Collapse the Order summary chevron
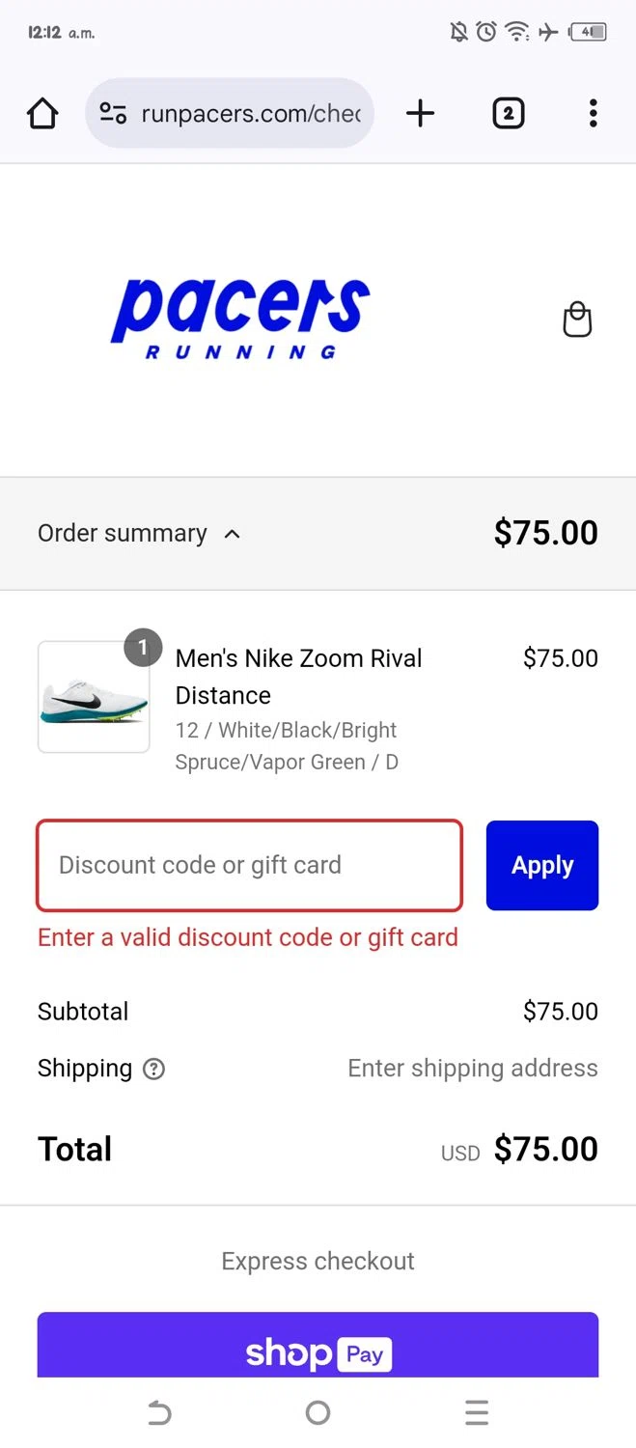This screenshot has width=636, height=1448. [x=232, y=534]
